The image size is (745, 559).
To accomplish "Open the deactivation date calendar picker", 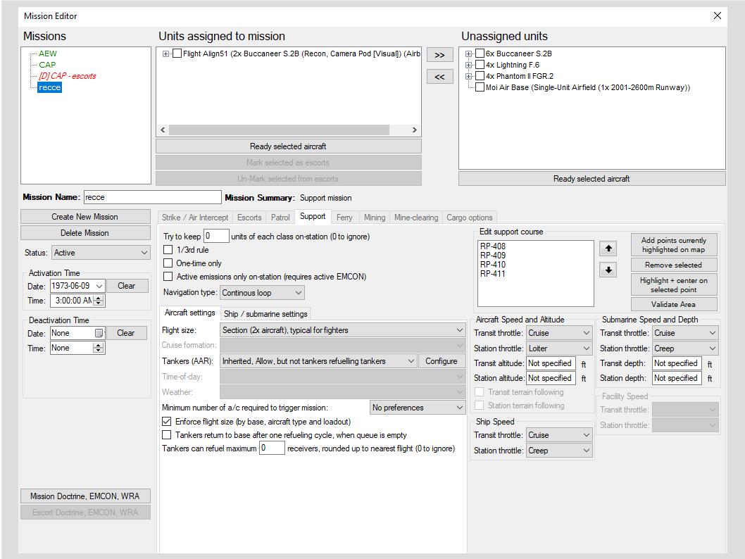I will [99, 333].
